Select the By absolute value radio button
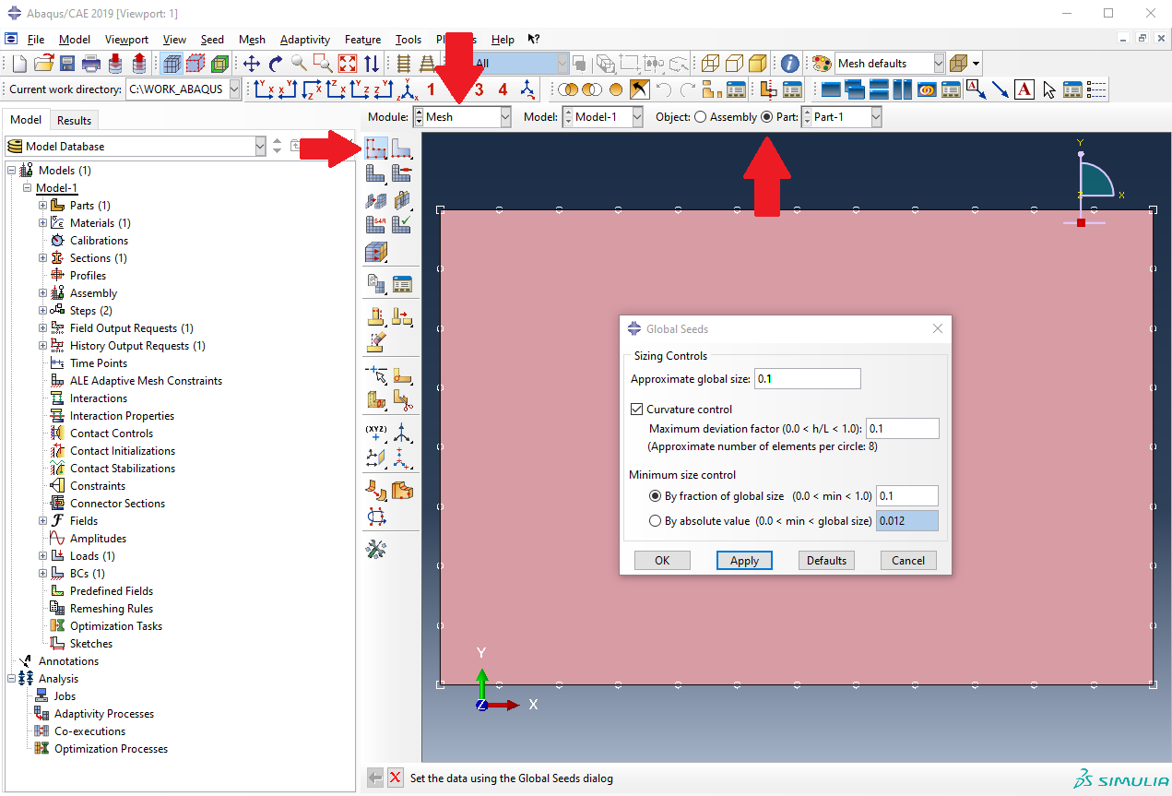Image resolution: width=1172 pixels, height=796 pixels. tap(656, 521)
